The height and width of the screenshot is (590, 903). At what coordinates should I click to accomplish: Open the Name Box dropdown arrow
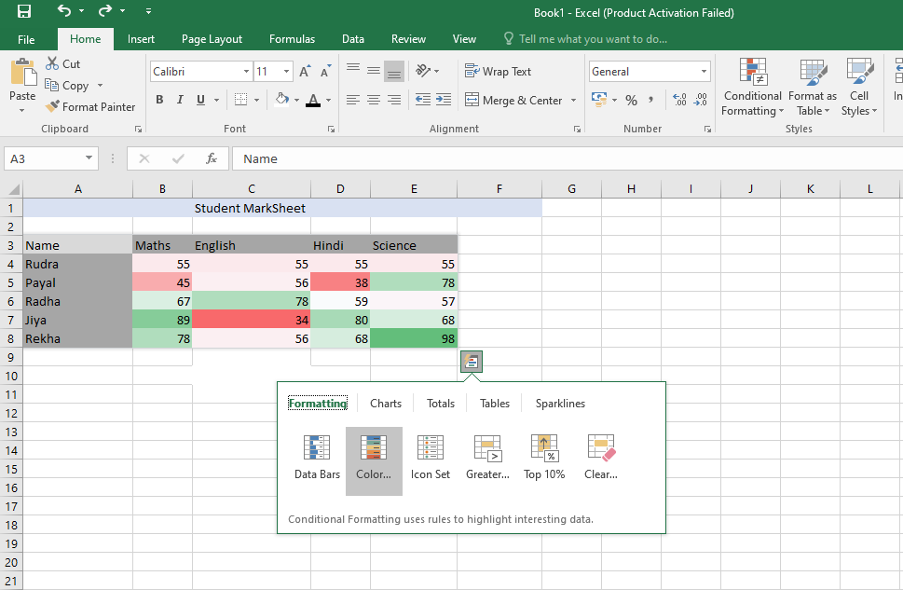89,158
